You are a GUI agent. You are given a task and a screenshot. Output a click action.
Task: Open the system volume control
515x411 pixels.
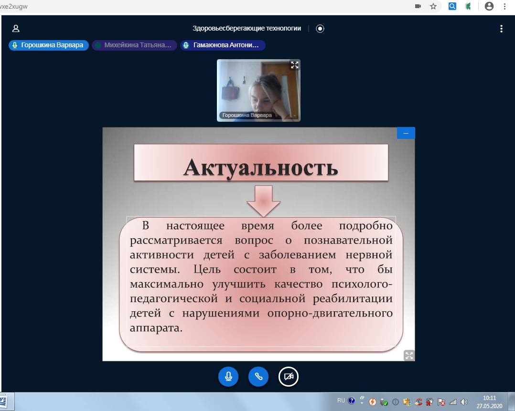coord(464,401)
